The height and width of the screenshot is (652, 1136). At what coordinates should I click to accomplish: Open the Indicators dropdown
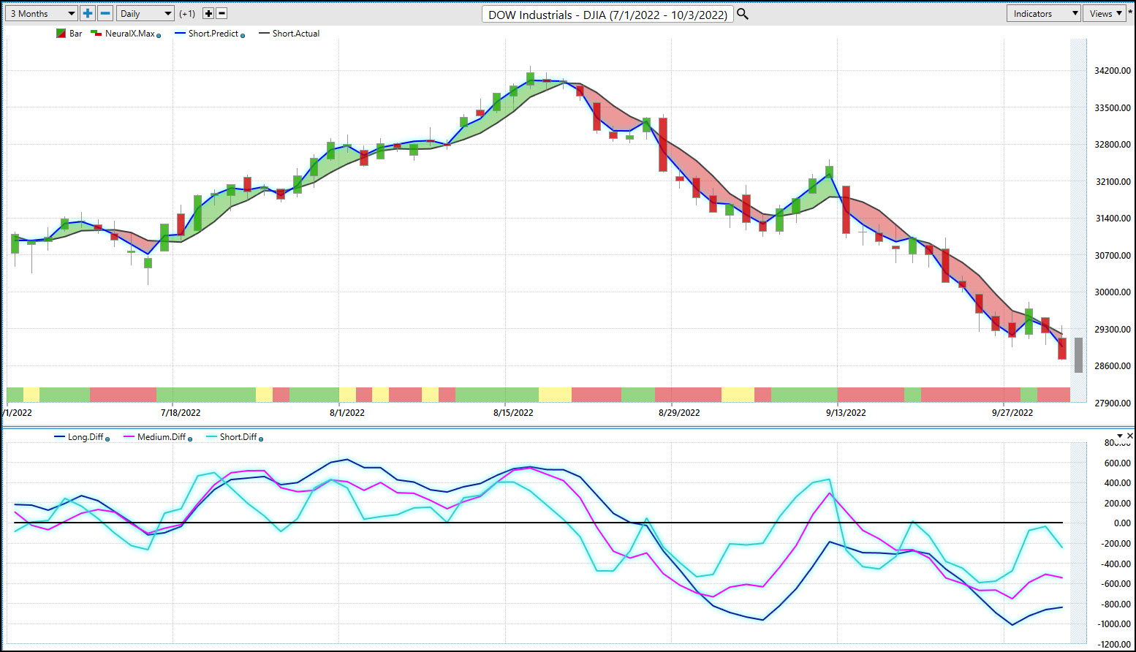[x=1043, y=13]
